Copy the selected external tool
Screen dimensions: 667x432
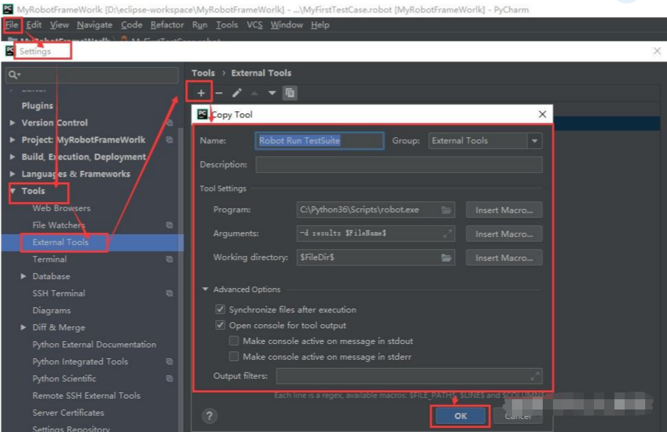(289, 93)
